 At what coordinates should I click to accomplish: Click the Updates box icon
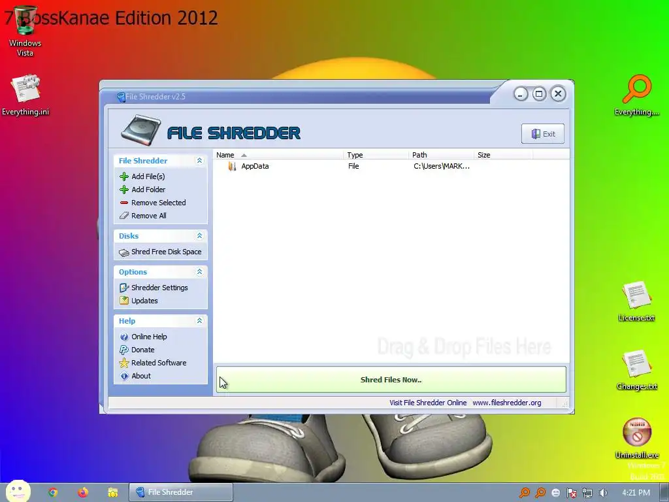point(124,301)
